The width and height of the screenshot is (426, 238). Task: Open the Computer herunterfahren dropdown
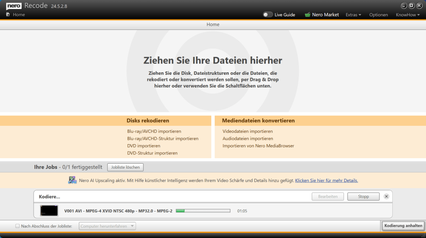coord(107,226)
